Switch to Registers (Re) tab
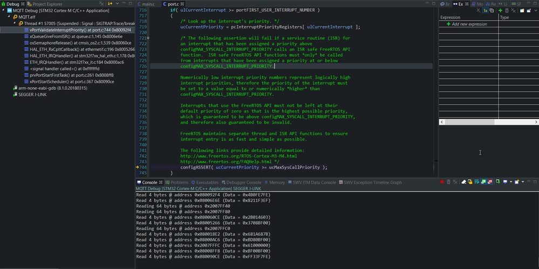This screenshot has width=539, height=269. click(x=490, y=4)
